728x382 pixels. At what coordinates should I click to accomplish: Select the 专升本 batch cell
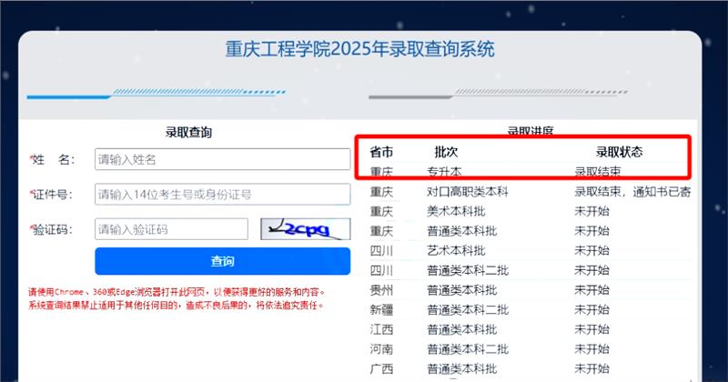coord(444,172)
